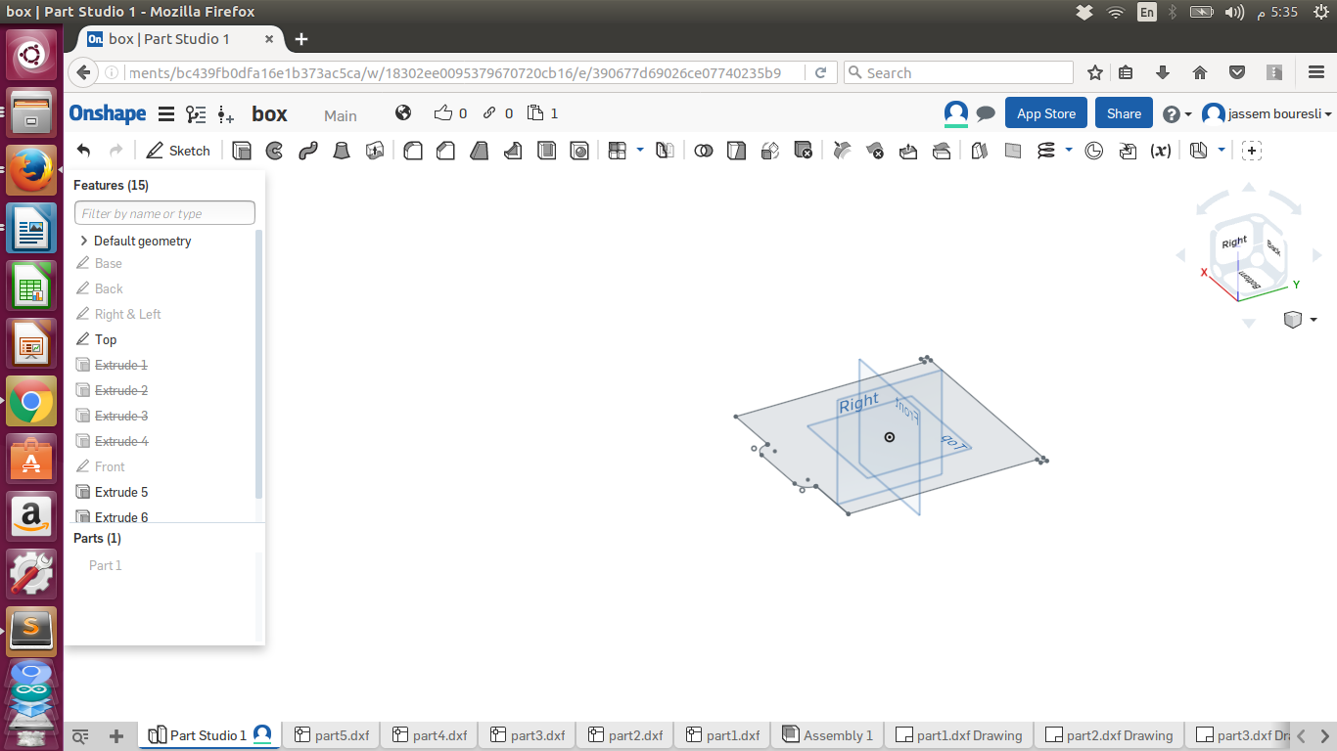
Task: Click the Filter by name or type field
Action: coord(164,213)
